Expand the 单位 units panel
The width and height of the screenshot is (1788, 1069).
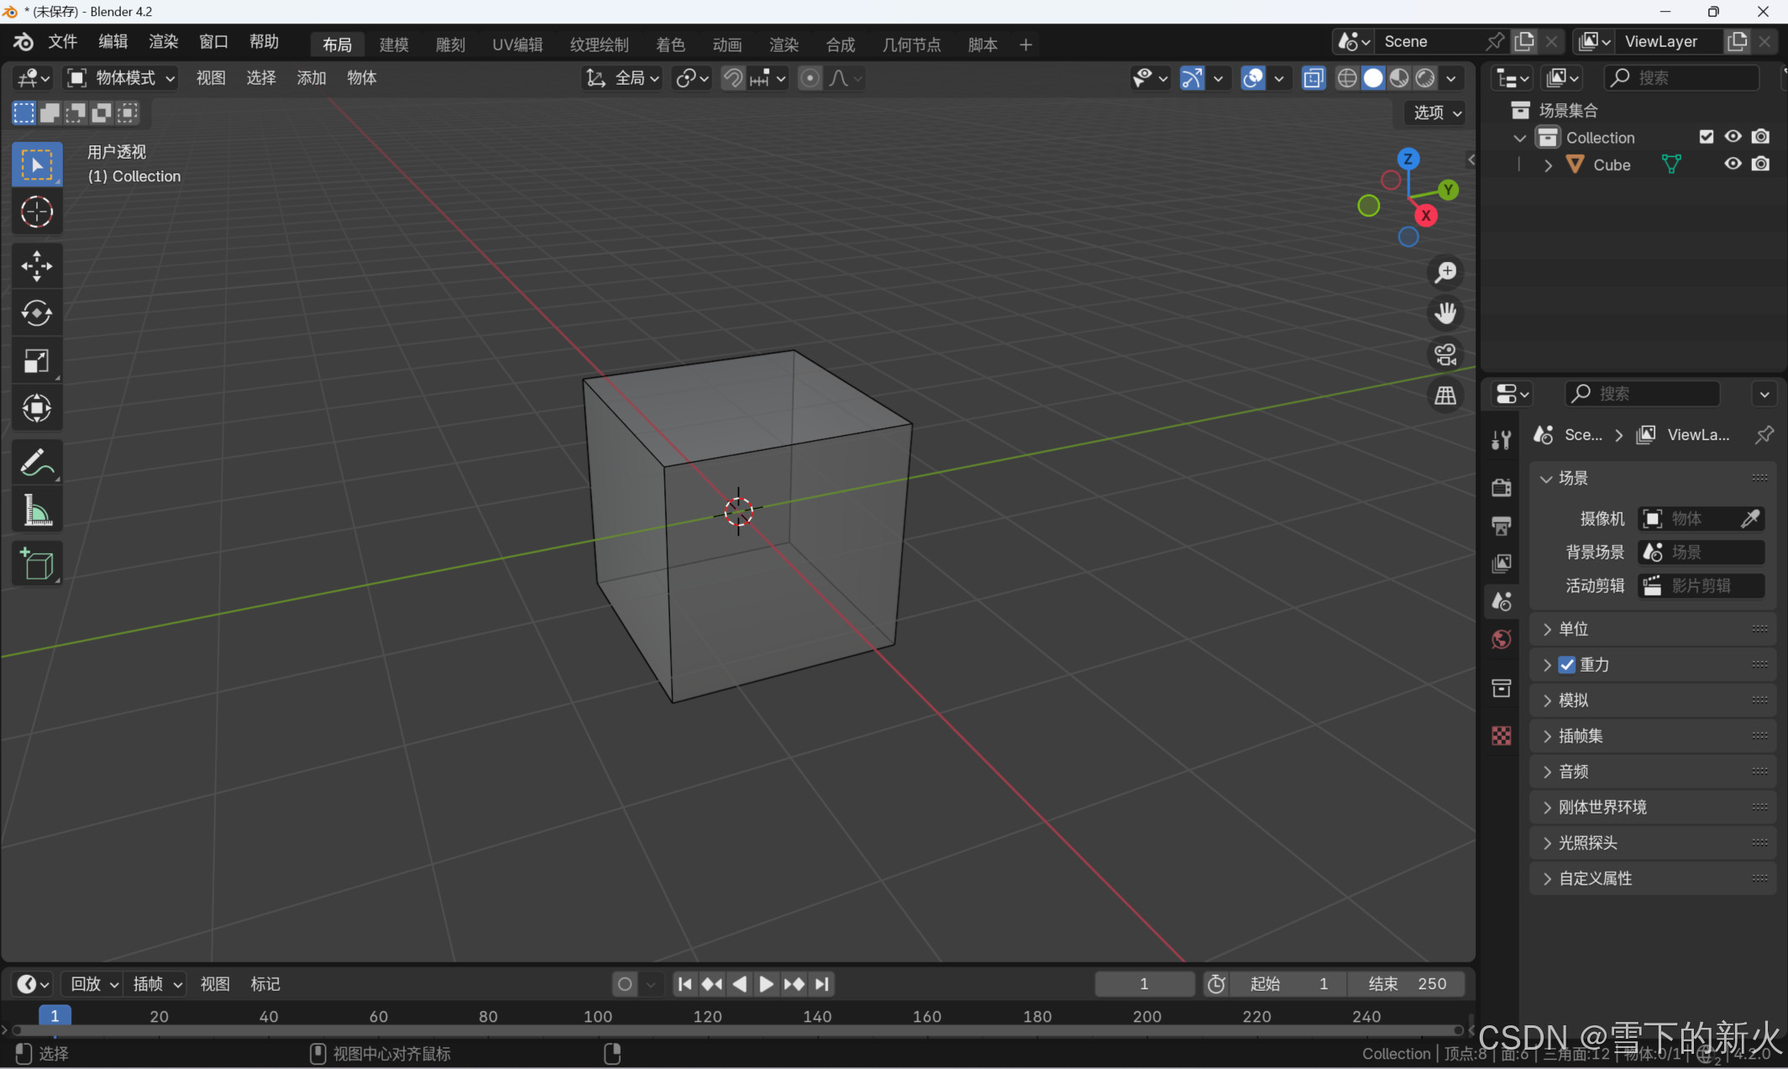pyautogui.click(x=1573, y=629)
